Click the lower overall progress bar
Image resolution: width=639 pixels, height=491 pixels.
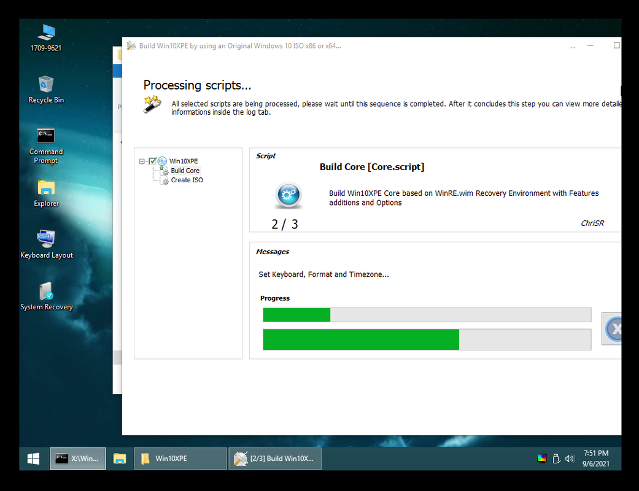pos(427,339)
